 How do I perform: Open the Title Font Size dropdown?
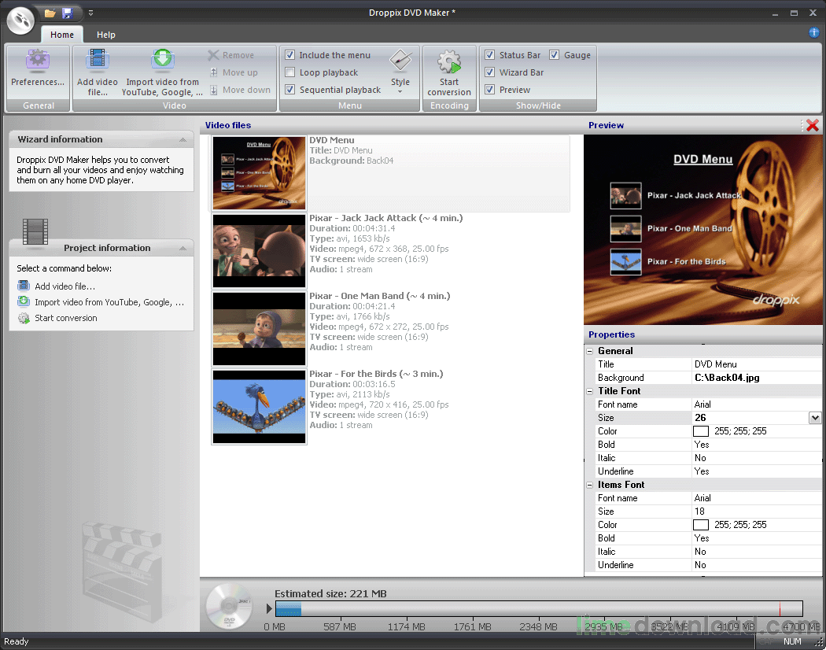(815, 418)
